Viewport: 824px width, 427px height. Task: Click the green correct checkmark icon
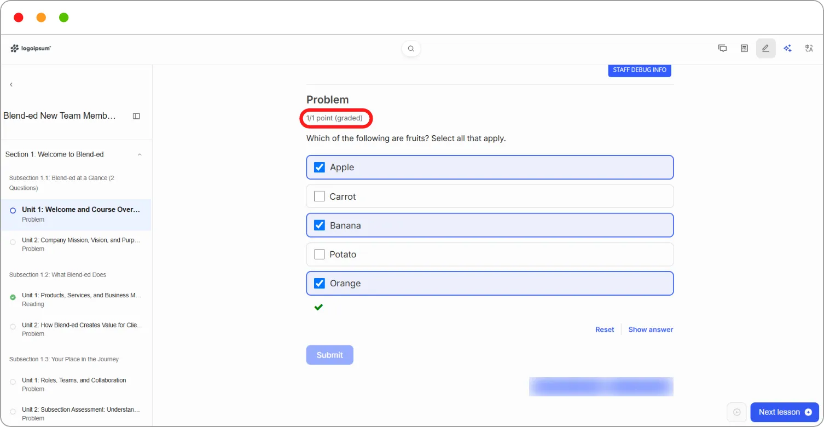(x=318, y=307)
